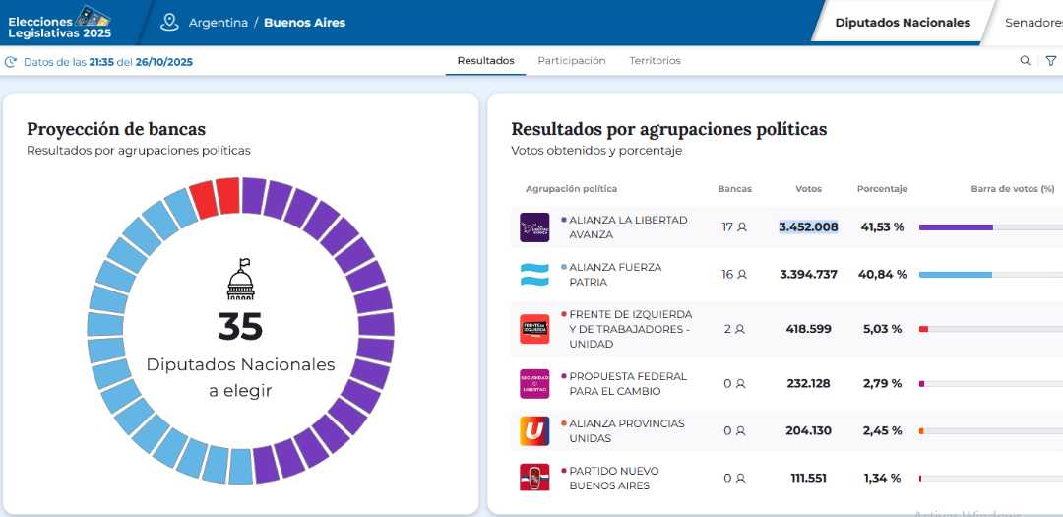Click Alianza Fuerza Patria flag logo
The height and width of the screenshot is (517, 1063).
pos(534,275)
